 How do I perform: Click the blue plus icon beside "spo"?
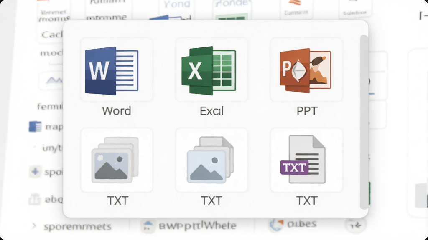[x=35, y=172]
